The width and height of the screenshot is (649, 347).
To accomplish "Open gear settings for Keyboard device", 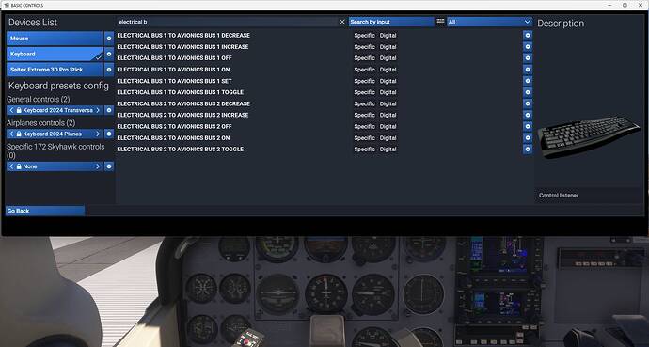I will click(109, 54).
